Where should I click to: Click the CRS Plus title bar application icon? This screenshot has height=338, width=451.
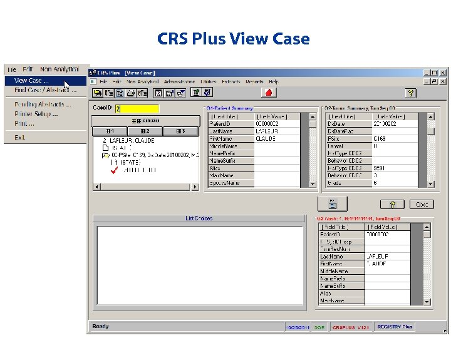92,73
